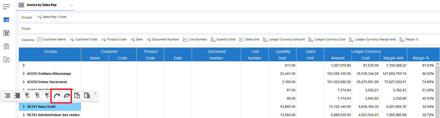This screenshot has width=440, height=118.
Task: Click the Sales Rep 1 Code group field
Action: coord(54,17)
